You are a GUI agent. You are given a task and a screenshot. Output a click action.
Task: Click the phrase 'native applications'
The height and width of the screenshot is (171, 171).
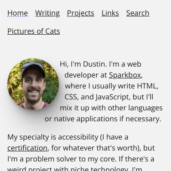pyautogui.click(x=86, y=119)
